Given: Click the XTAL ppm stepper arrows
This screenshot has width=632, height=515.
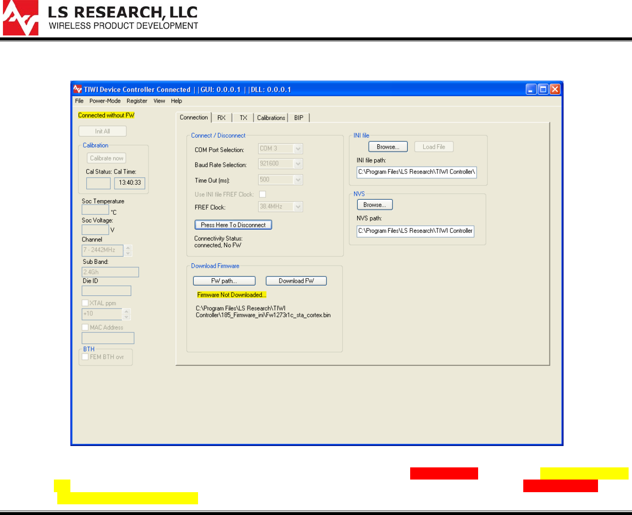Looking at the screenshot, I should [x=126, y=314].
